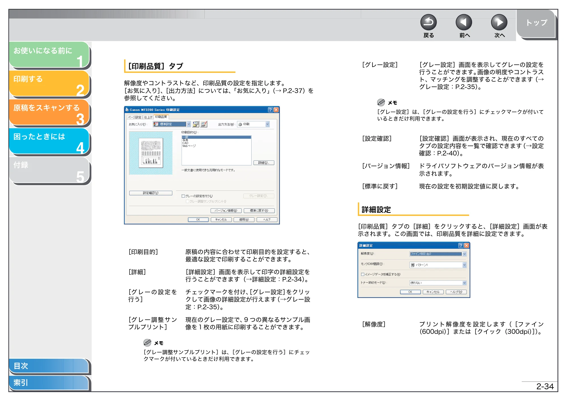Toggle the グレーの設定を行う checkbox
The image size is (566, 400).
point(183,196)
